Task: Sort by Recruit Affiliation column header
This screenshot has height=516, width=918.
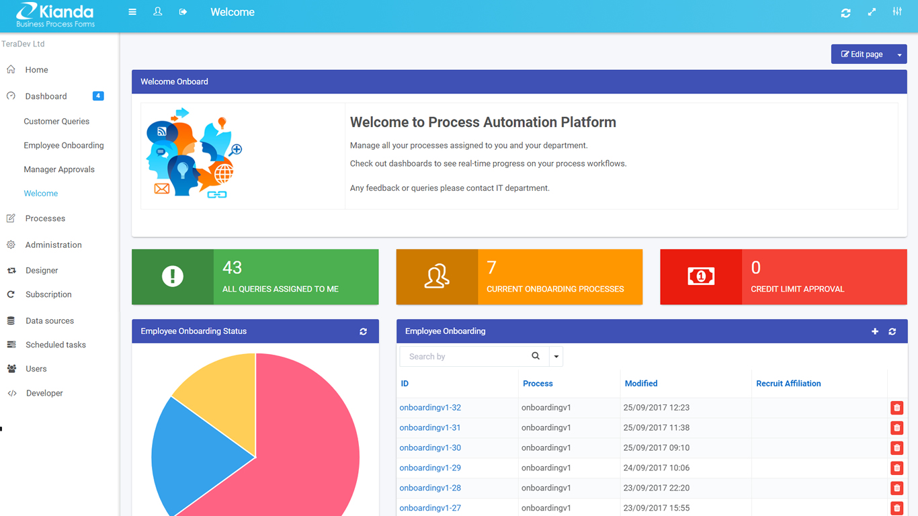Action: (788, 384)
